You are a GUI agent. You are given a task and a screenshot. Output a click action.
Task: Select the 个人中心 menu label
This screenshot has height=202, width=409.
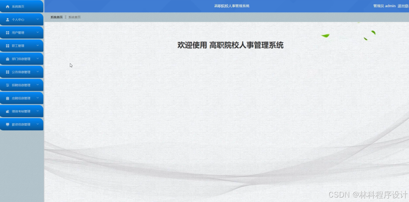tap(18, 20)
